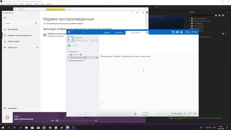Screen dimensions: 231x130
Task: Open the Windows Start button
Action: (x=3, y=127)
